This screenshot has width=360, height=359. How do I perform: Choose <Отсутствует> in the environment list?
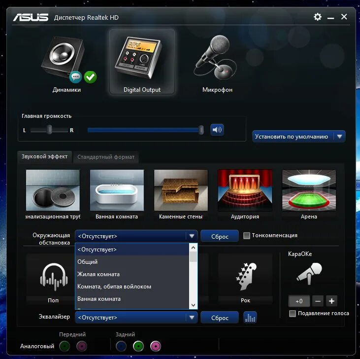[x=132, y=250]
